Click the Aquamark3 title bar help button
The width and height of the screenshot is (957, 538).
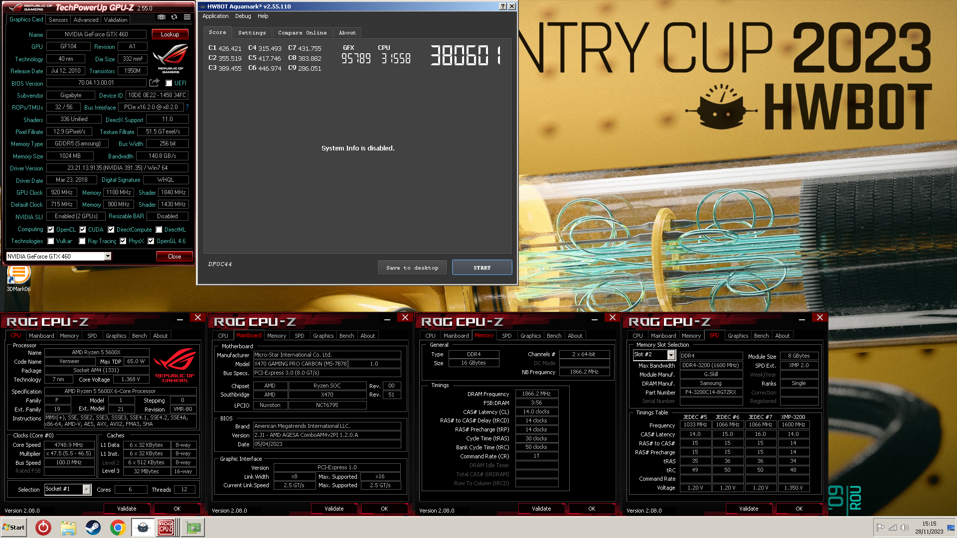tap(502, 6)
